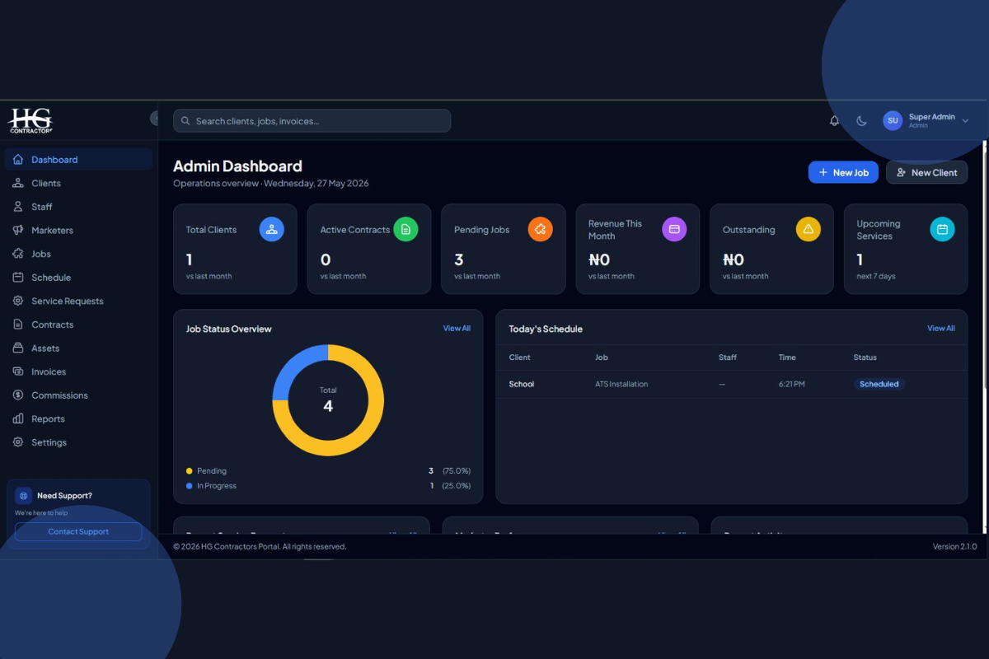This screenshot has height=659, width=989.
Task: Click the Settings gear icon
Action: (x=18, y=442)
